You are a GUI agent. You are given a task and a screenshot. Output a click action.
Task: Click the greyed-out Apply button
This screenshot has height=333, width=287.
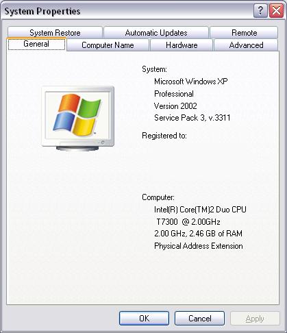click(255, 319)
